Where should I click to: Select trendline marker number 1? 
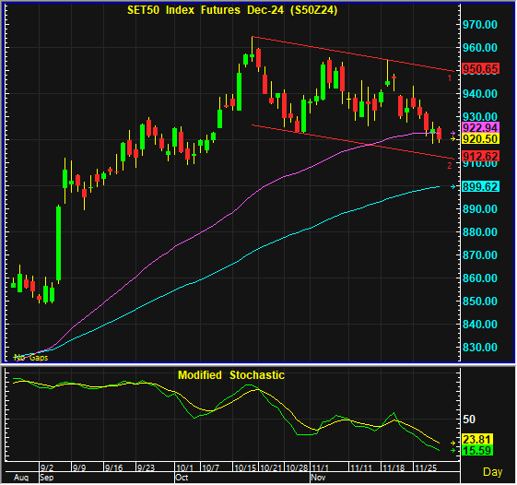(449, 78)
